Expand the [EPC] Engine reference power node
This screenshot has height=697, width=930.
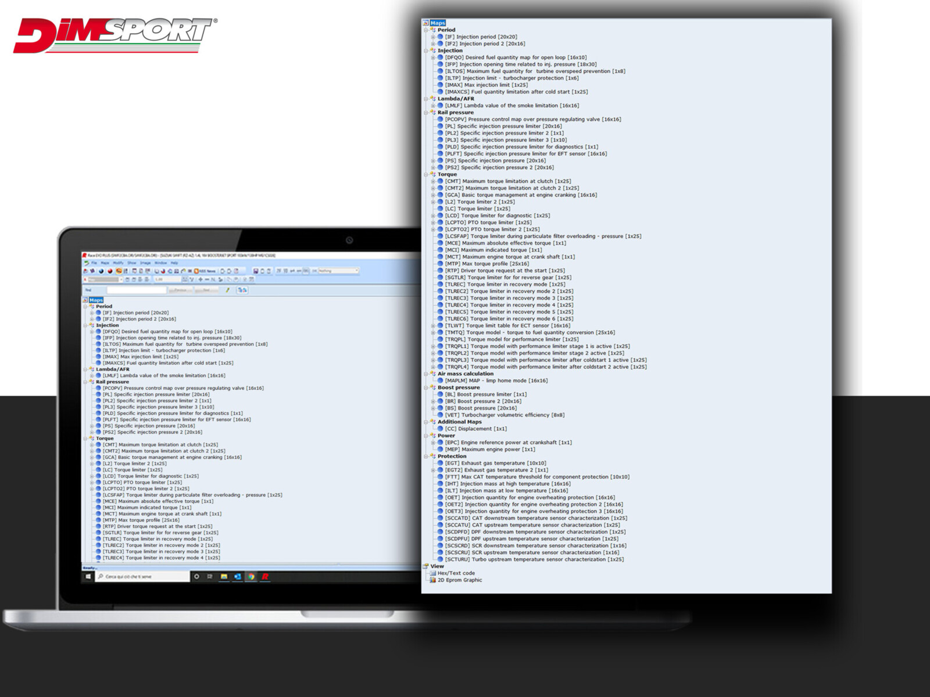433,443
